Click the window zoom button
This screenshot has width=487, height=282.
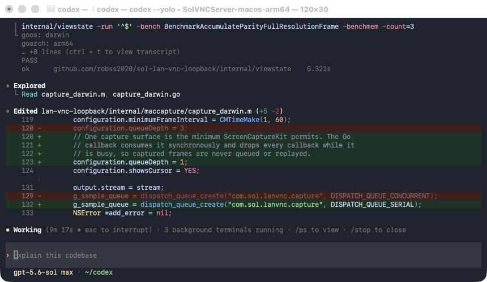point(35,9)
